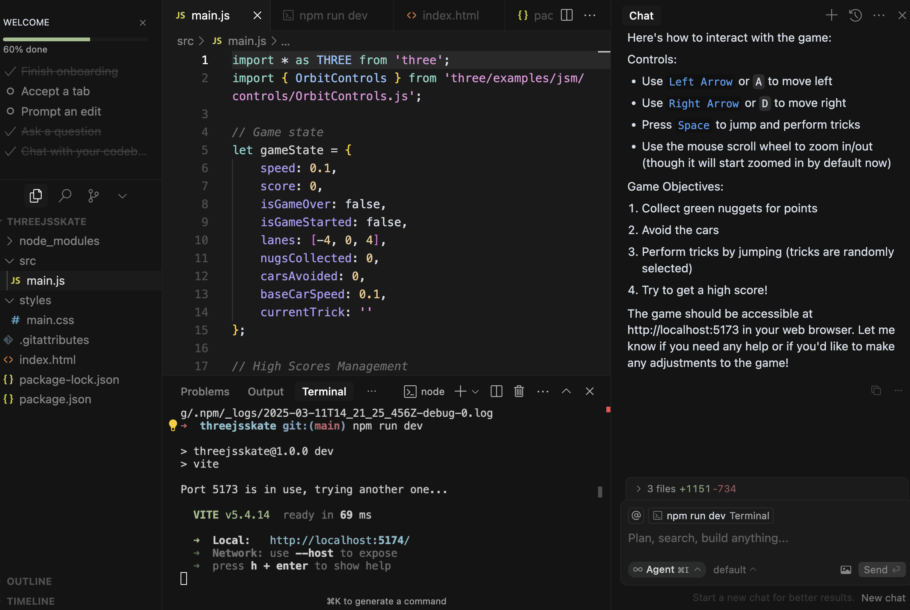Open the Explorer files view icon

[36, 196]
